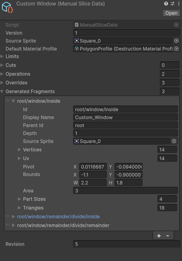This screenshot has width=182, height=261.
Task: Click the Area field
Action: coord(126,190)
